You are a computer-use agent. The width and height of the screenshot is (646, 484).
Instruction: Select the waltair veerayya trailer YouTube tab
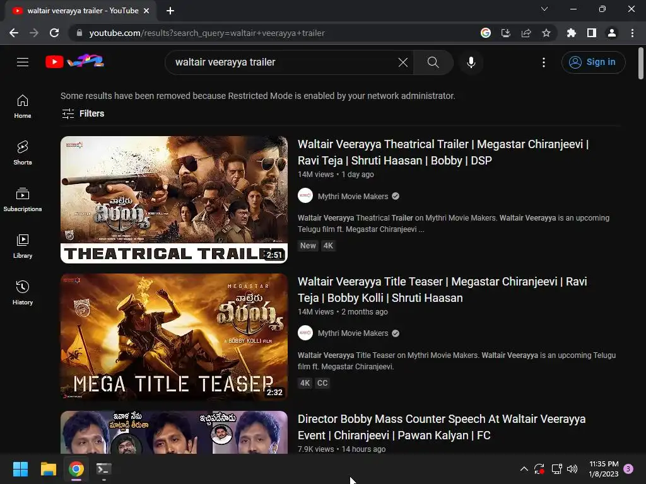[80, 11]
